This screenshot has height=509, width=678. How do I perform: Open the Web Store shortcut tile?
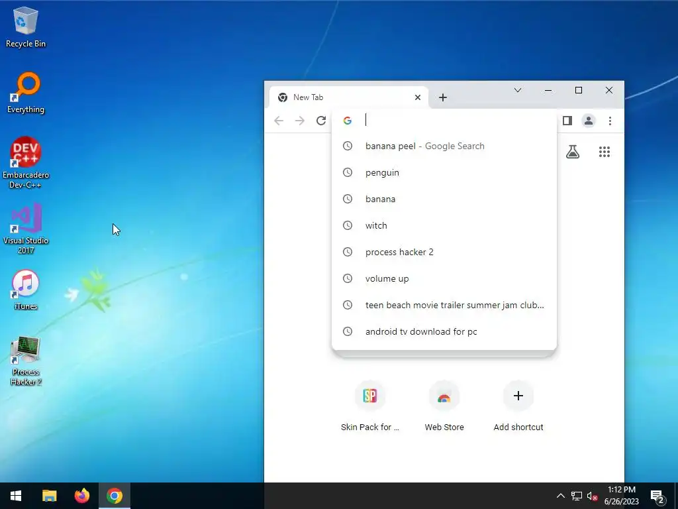(x=444, y=406)
